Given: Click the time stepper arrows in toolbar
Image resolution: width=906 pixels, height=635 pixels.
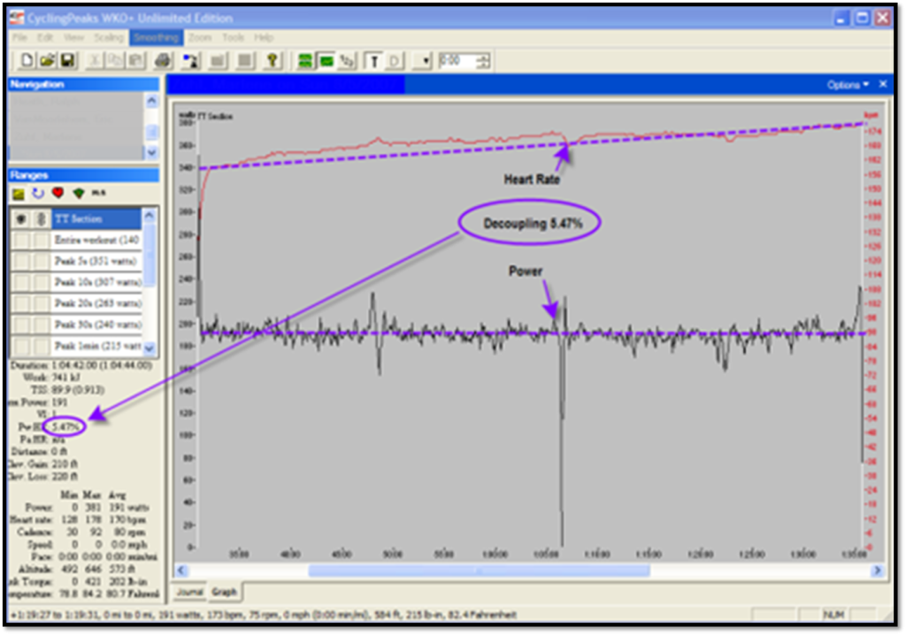Looking at the screenshot, I should coord(483,60).
